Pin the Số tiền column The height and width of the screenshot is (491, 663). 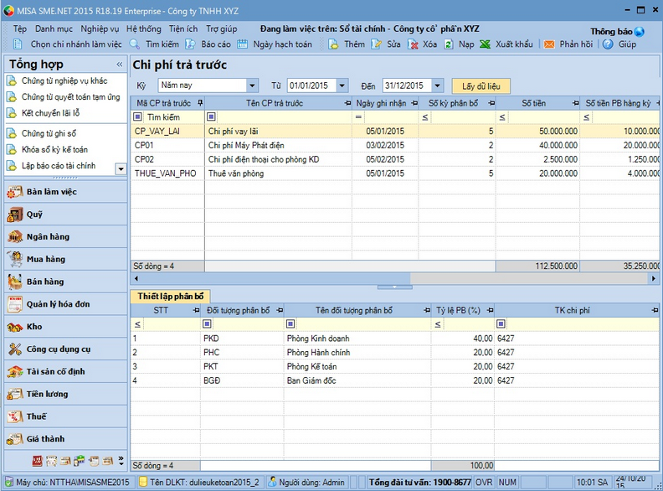575,103
